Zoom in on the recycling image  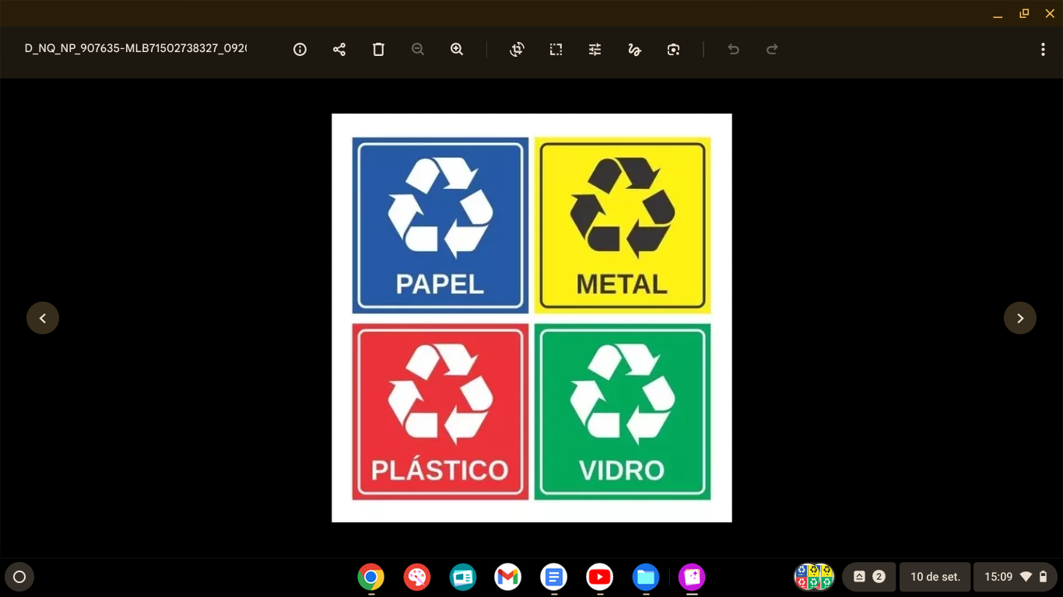(457, 50)
